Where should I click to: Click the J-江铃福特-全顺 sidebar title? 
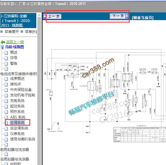(x=18, y=21)
